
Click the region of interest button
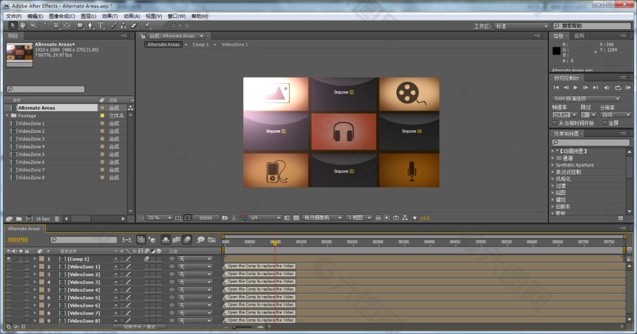pyautogui.click(x=187, y=218)
